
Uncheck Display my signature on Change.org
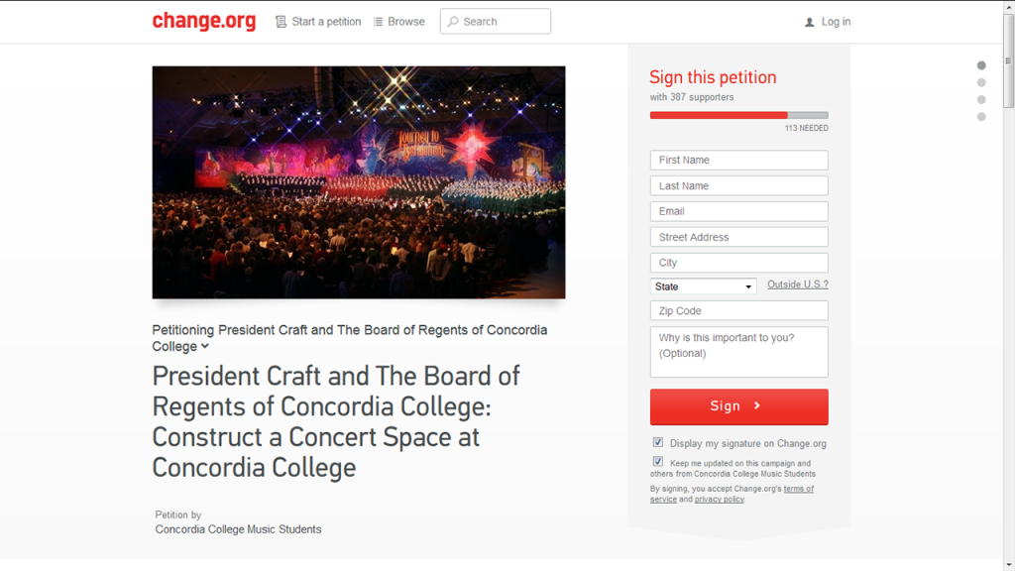658,443
